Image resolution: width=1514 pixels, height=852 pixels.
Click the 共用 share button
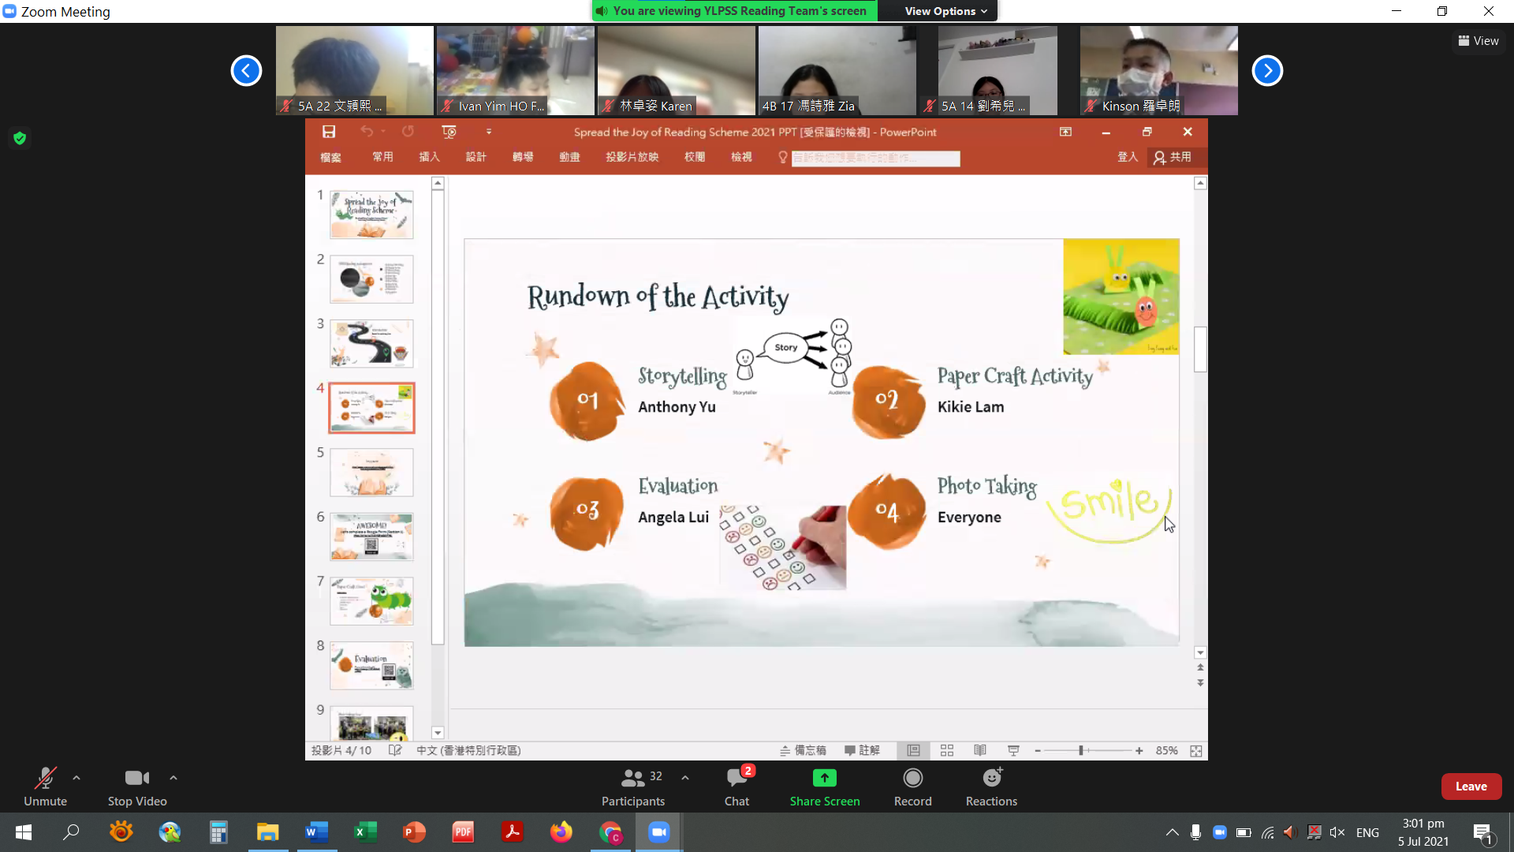point(1173,158)
